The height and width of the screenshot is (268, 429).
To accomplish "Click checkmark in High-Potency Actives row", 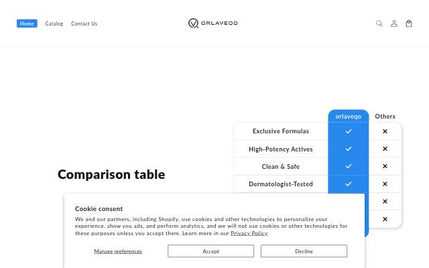I will [349, 149].
